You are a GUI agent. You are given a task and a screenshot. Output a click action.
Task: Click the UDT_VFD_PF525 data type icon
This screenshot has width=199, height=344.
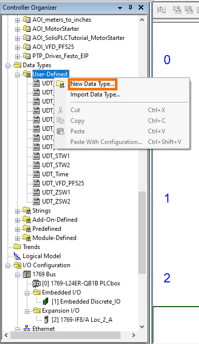(36, 183)
